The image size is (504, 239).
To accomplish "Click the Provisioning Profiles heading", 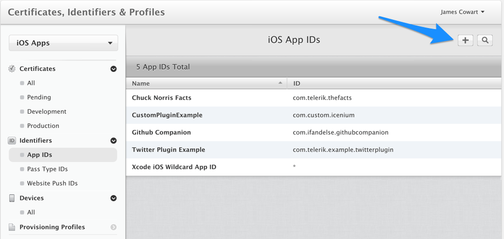I will (x=52, y=227).
